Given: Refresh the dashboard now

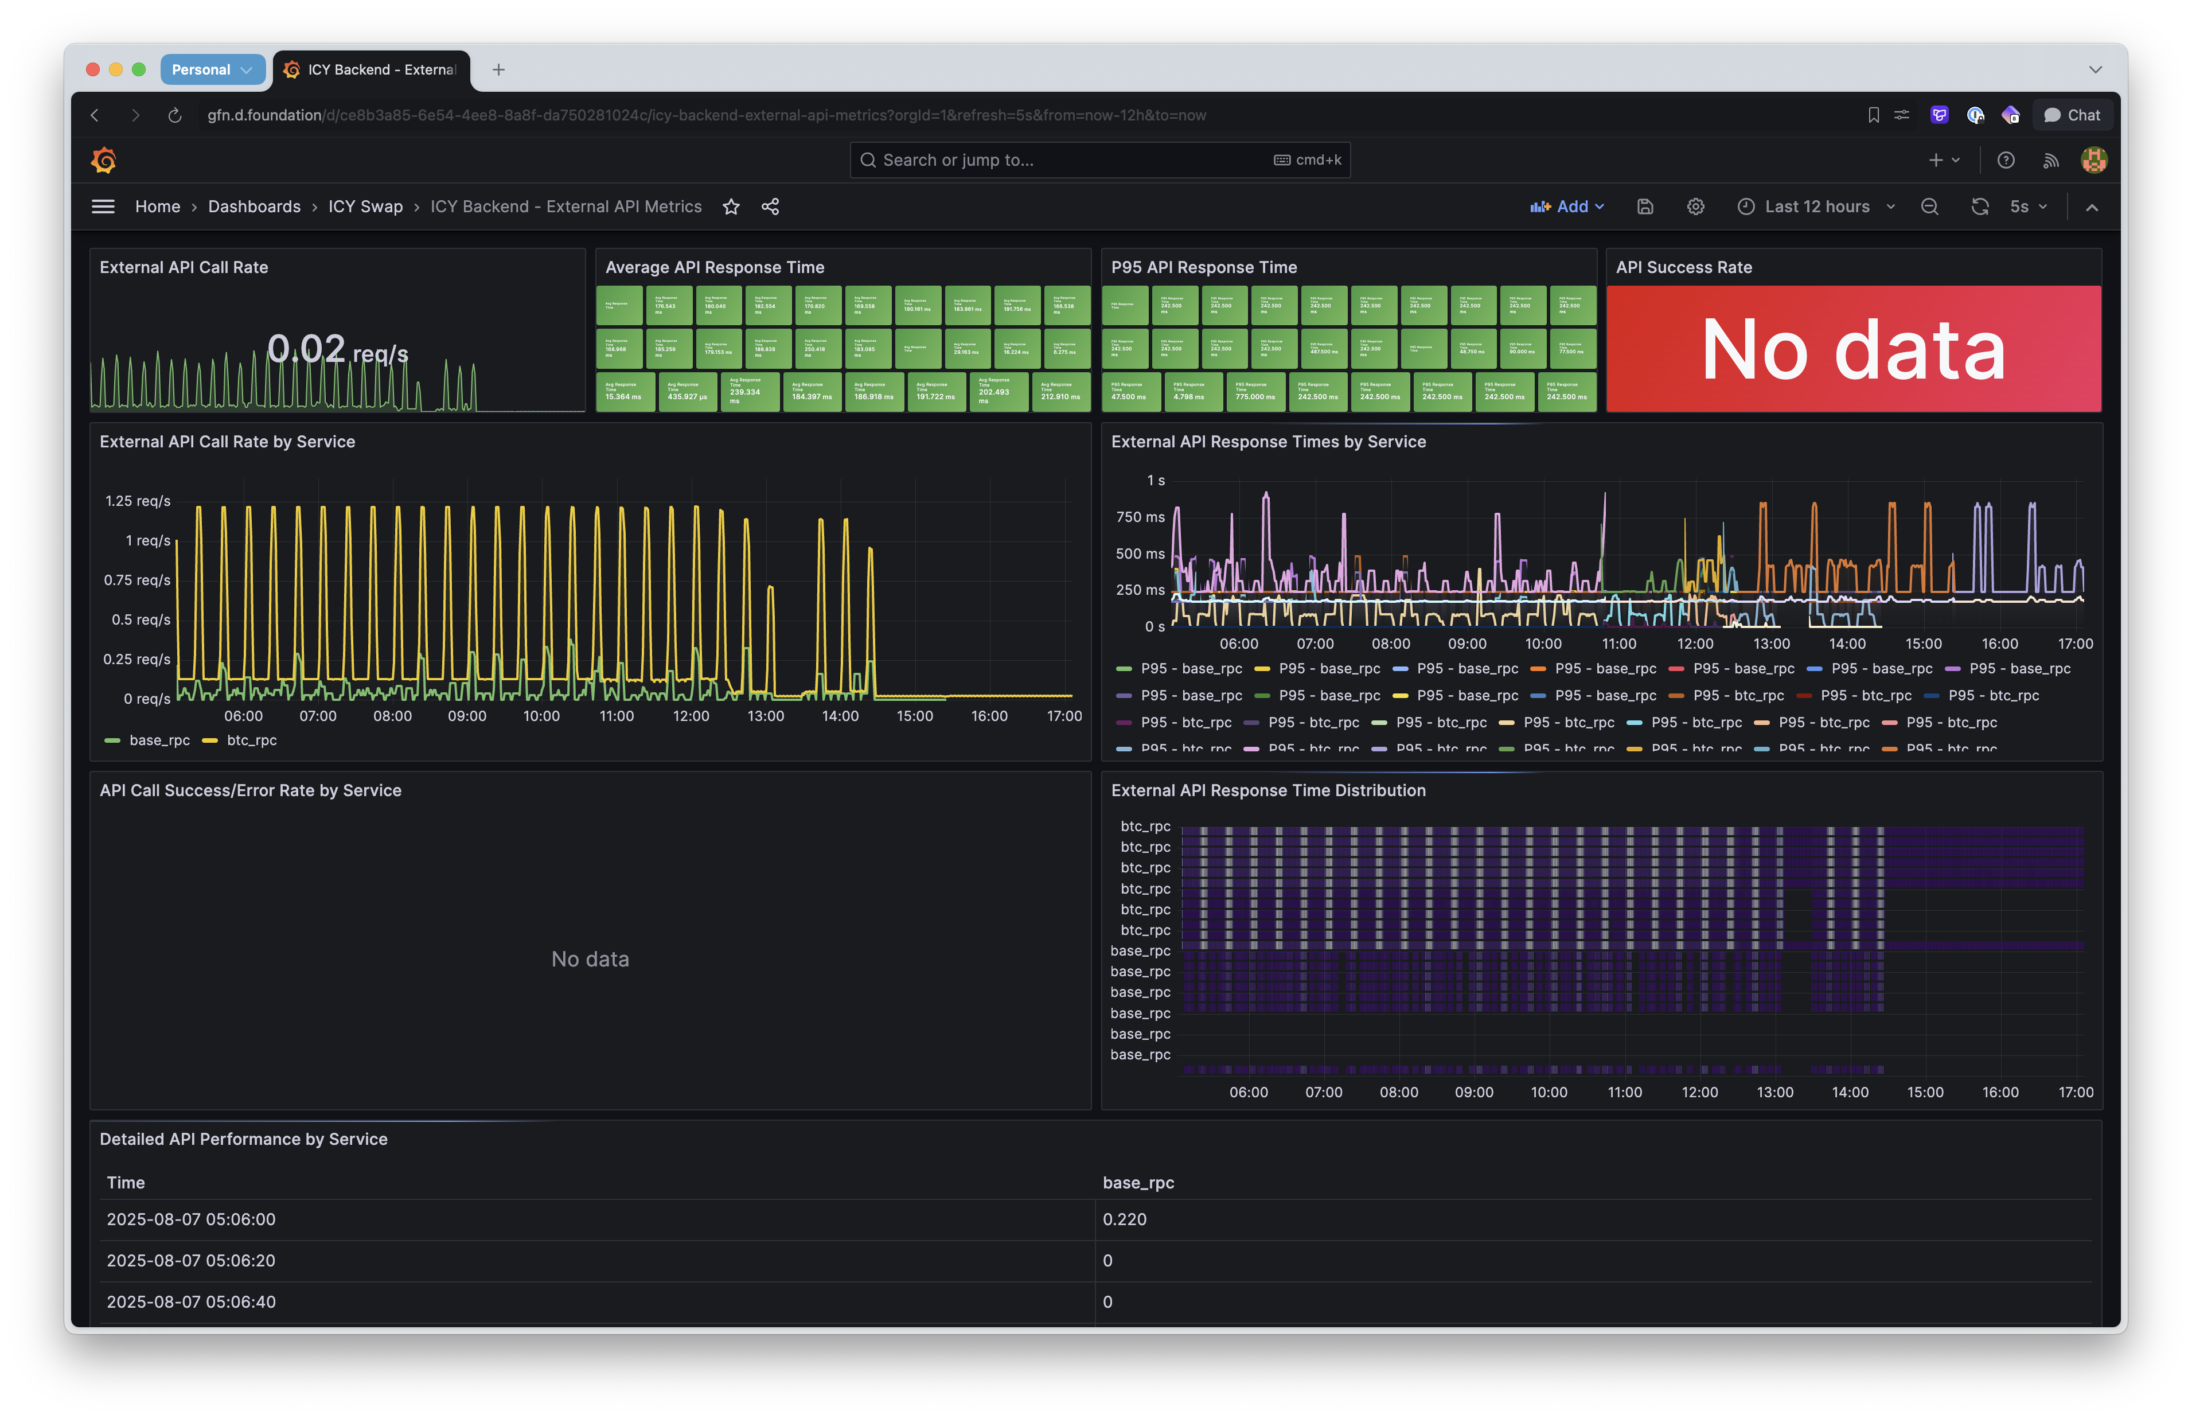Looking at the screenshot, I should (x=1980, y=207).
